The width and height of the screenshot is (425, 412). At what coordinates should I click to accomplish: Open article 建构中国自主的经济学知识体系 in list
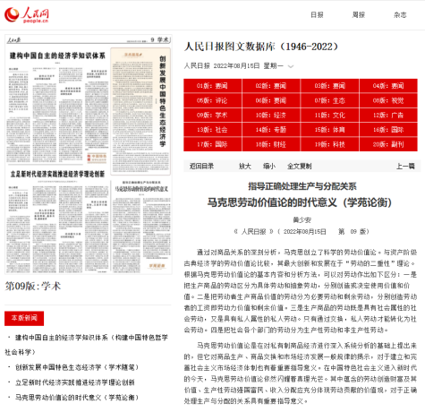click(87, 345)
